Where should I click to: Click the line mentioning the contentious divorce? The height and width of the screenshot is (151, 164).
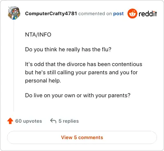84,64
